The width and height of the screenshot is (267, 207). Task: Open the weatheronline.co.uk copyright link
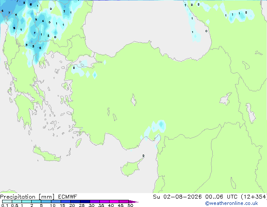[232, 203]
